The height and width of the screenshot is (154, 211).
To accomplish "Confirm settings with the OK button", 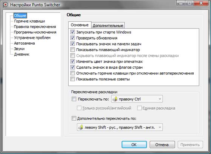I will (x=134, y=145).
